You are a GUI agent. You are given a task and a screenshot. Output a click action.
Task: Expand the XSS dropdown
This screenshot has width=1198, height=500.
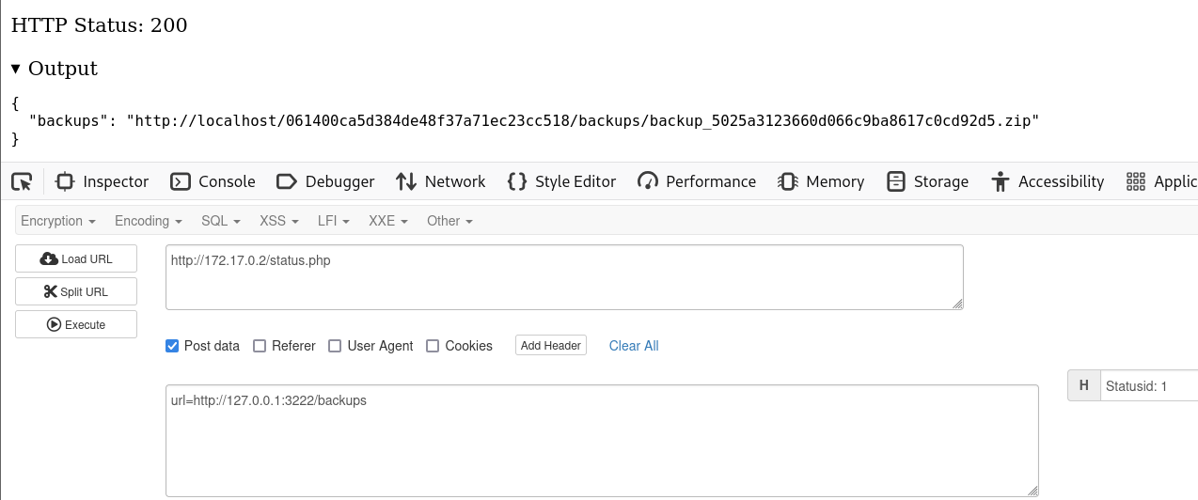279,221
